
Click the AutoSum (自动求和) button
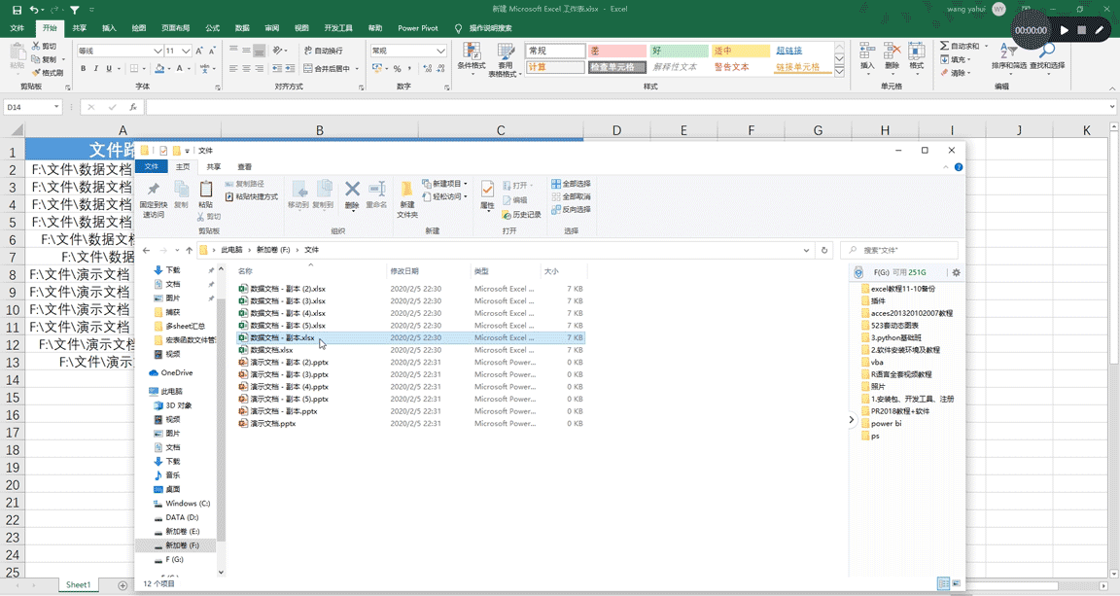point(960,46)
